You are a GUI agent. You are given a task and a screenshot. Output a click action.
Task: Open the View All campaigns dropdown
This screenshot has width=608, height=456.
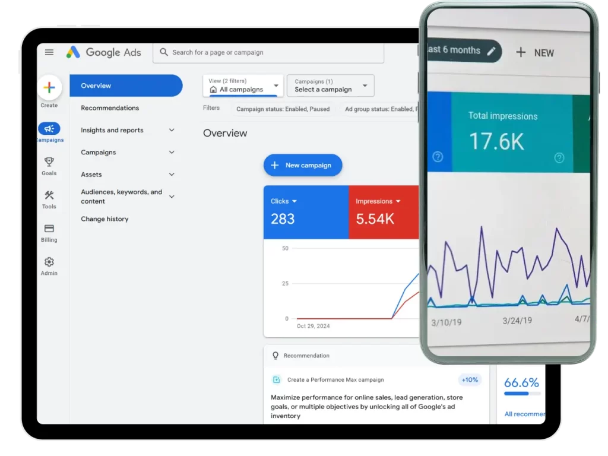[x=243, y=85]
